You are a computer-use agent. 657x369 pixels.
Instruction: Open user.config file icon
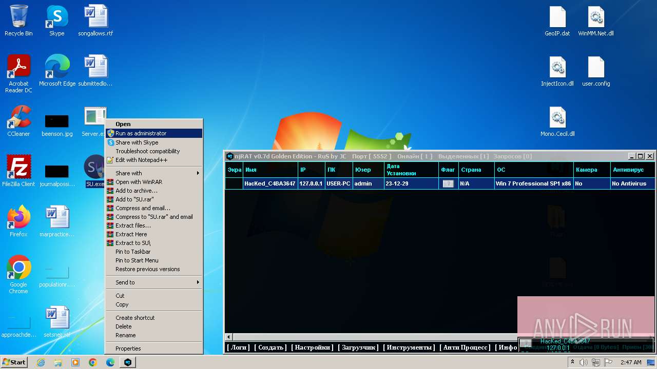596,71
